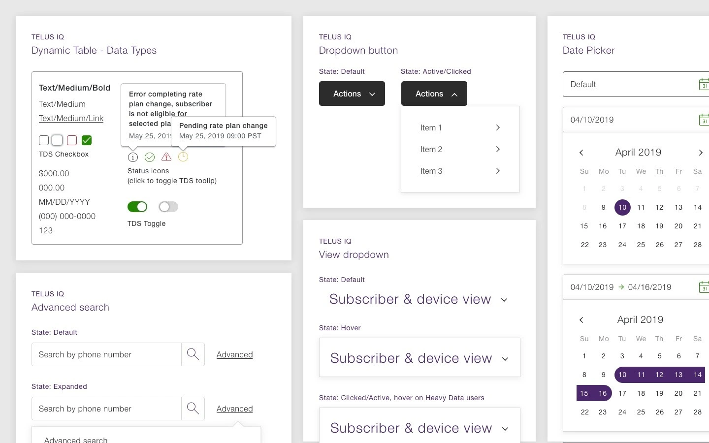
Task: Open the default Actions dropdown button
Action: [352, 94]
